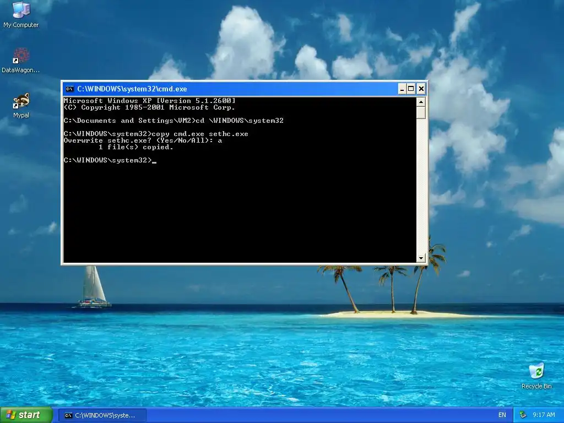Maximize the cmd.exe window
Image resolution: width=564 pixels, height=423 pixels.
click(x=411, y=89)
